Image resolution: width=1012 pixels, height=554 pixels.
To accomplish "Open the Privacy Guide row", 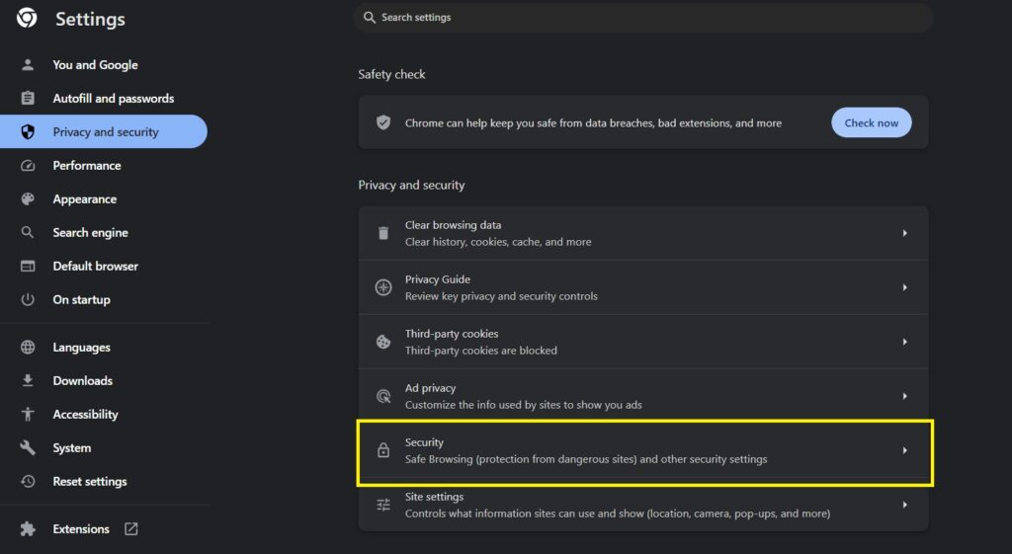I will click(x=642, y=287).
